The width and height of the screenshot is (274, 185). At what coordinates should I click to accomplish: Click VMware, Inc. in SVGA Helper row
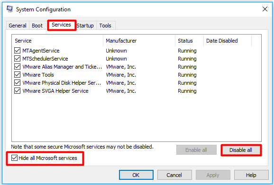[x=121, y=91]
